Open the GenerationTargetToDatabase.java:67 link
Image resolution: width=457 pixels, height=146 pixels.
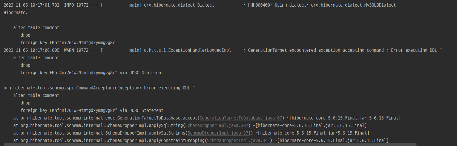(241, 118)
